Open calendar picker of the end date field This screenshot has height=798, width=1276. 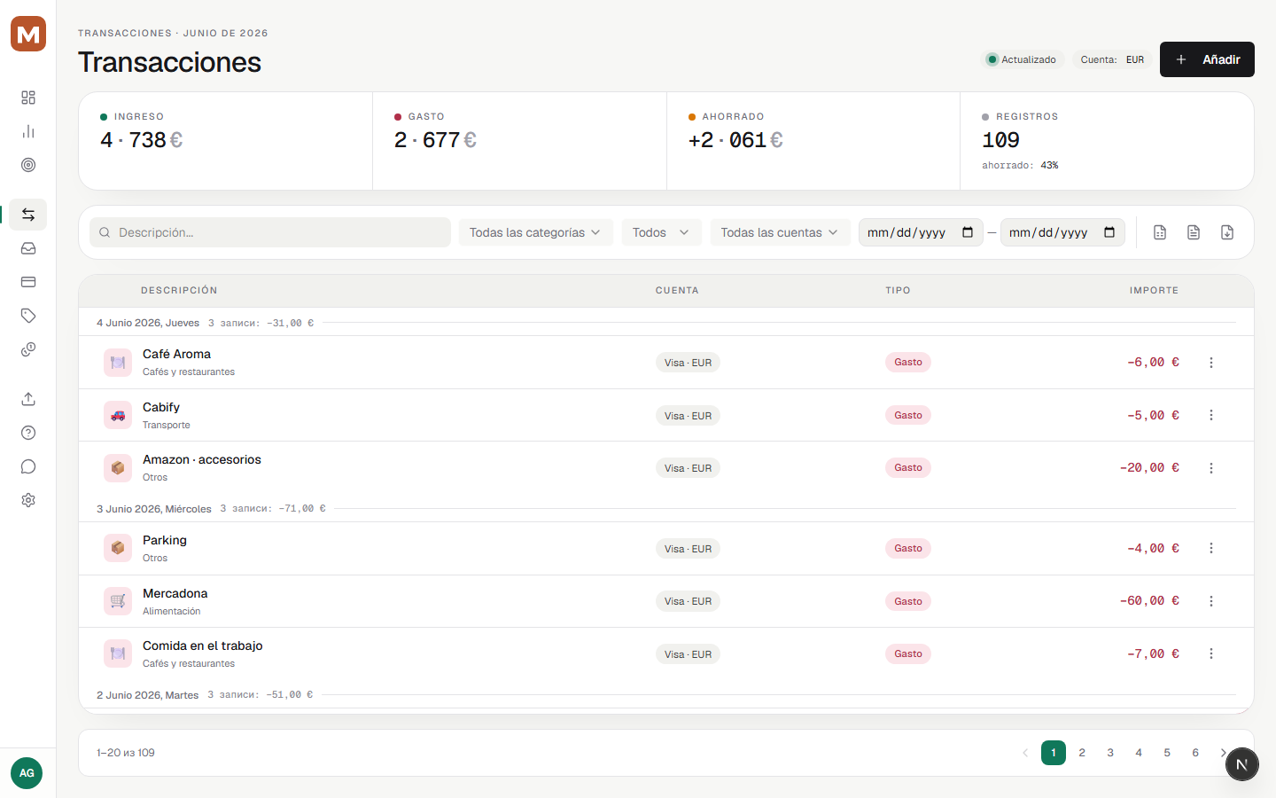click(1109, 232)
